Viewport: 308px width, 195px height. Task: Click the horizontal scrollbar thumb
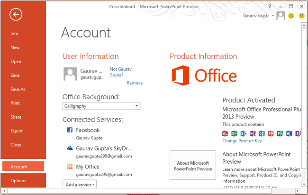pyautogui.click(x=139, y=190)
